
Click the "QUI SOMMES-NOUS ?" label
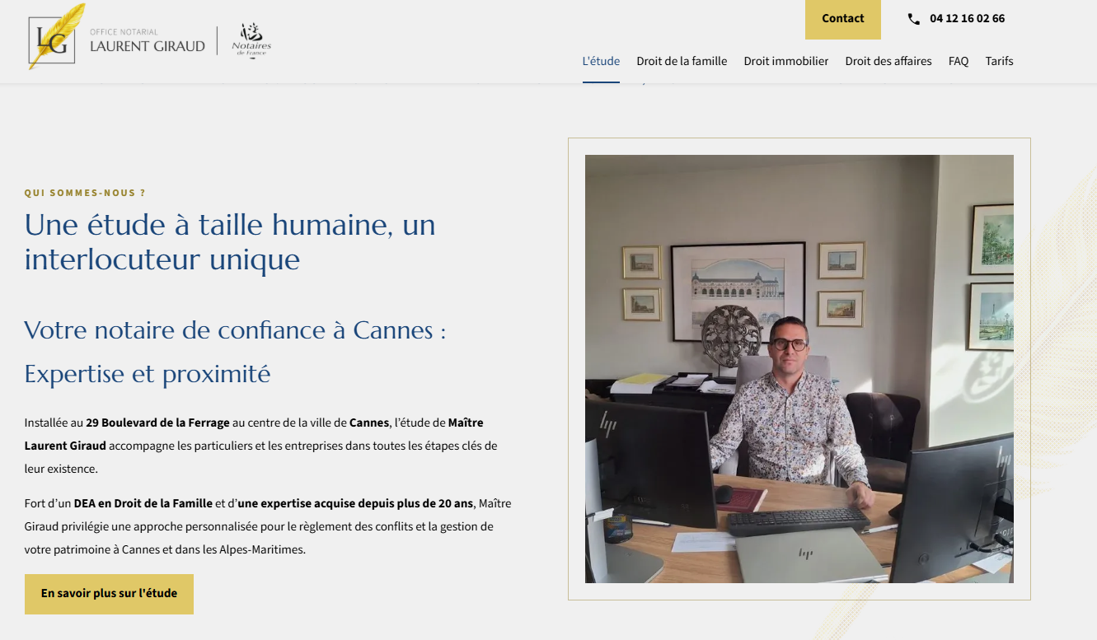[x=85, y=193]
